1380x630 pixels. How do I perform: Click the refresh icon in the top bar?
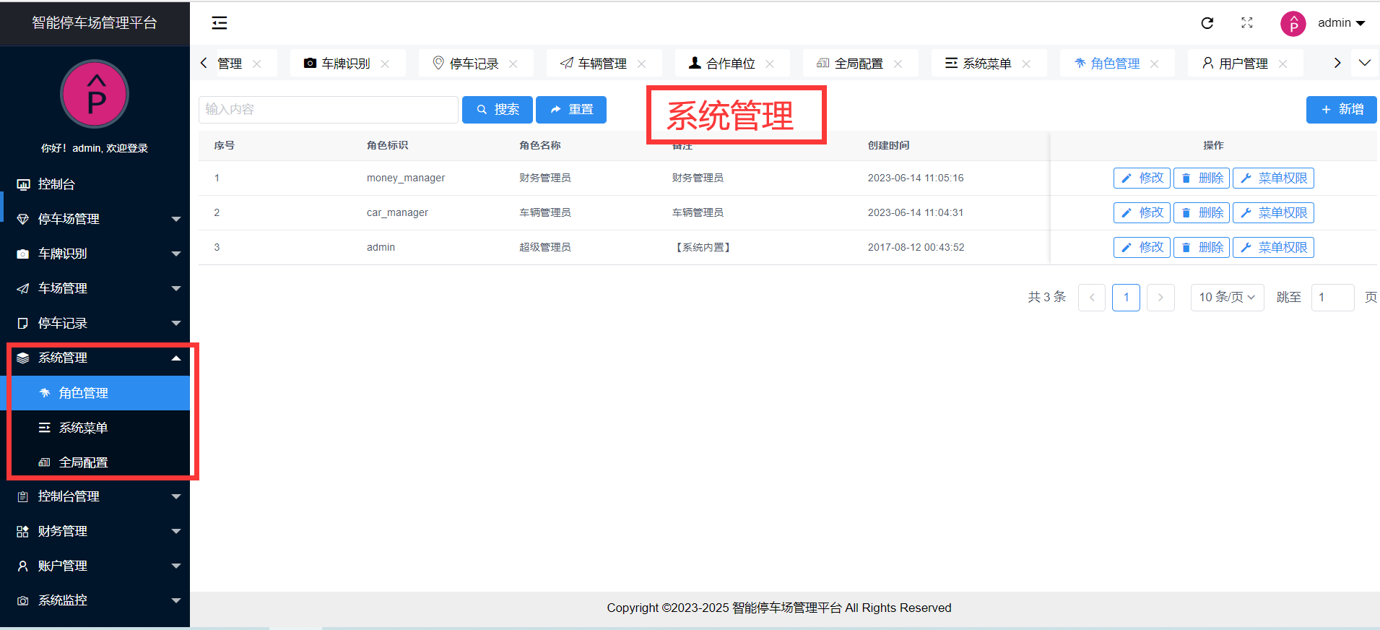1207,23
